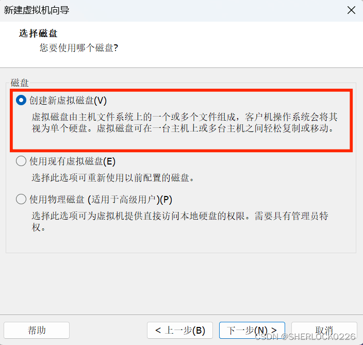Click the 创建新虚拟磁盘(V) label text
This screenshot has width=363, height=345.
tap(68, 101)
